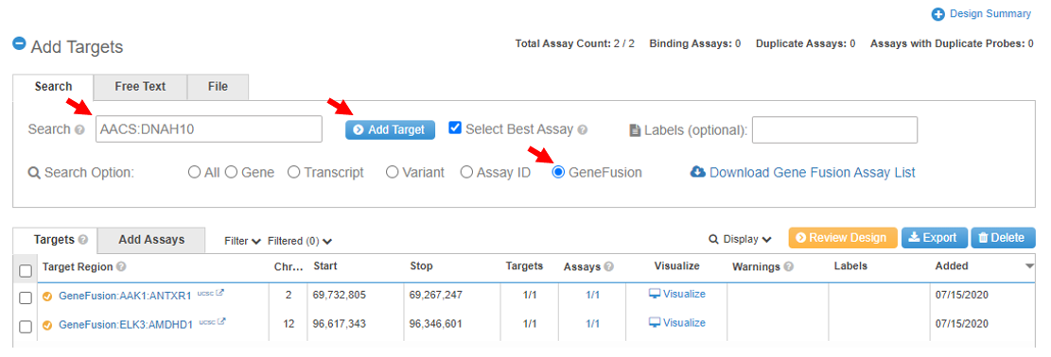Image resolution: width=1051 pixels, height=357 pixels.
Task: Select the Gene search option radio
Action: (x=231, y=172)
